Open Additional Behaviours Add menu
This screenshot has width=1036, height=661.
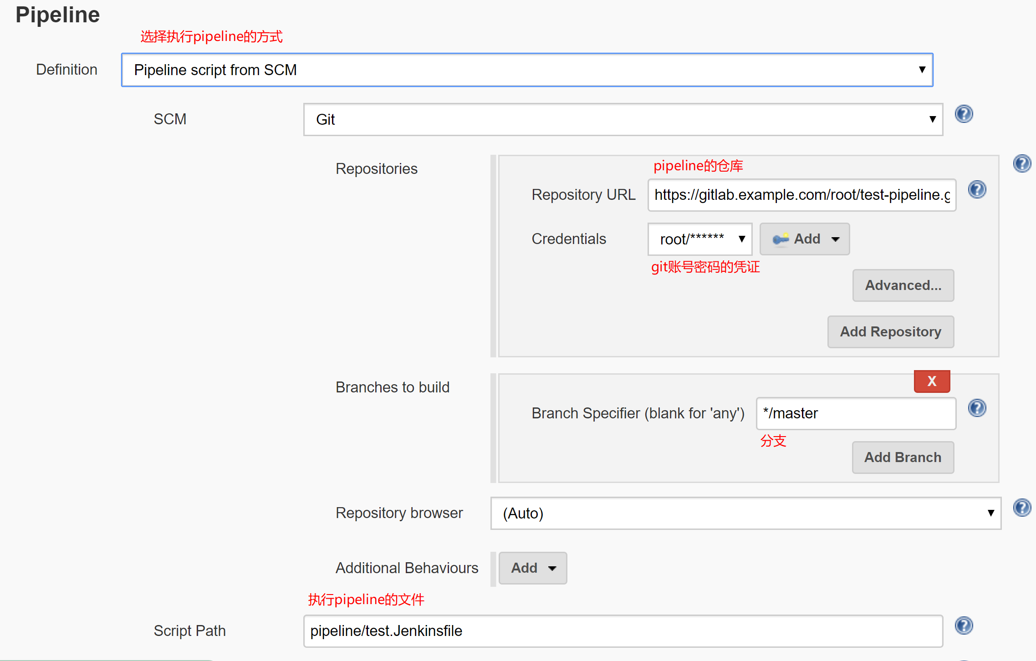(532, 568)
